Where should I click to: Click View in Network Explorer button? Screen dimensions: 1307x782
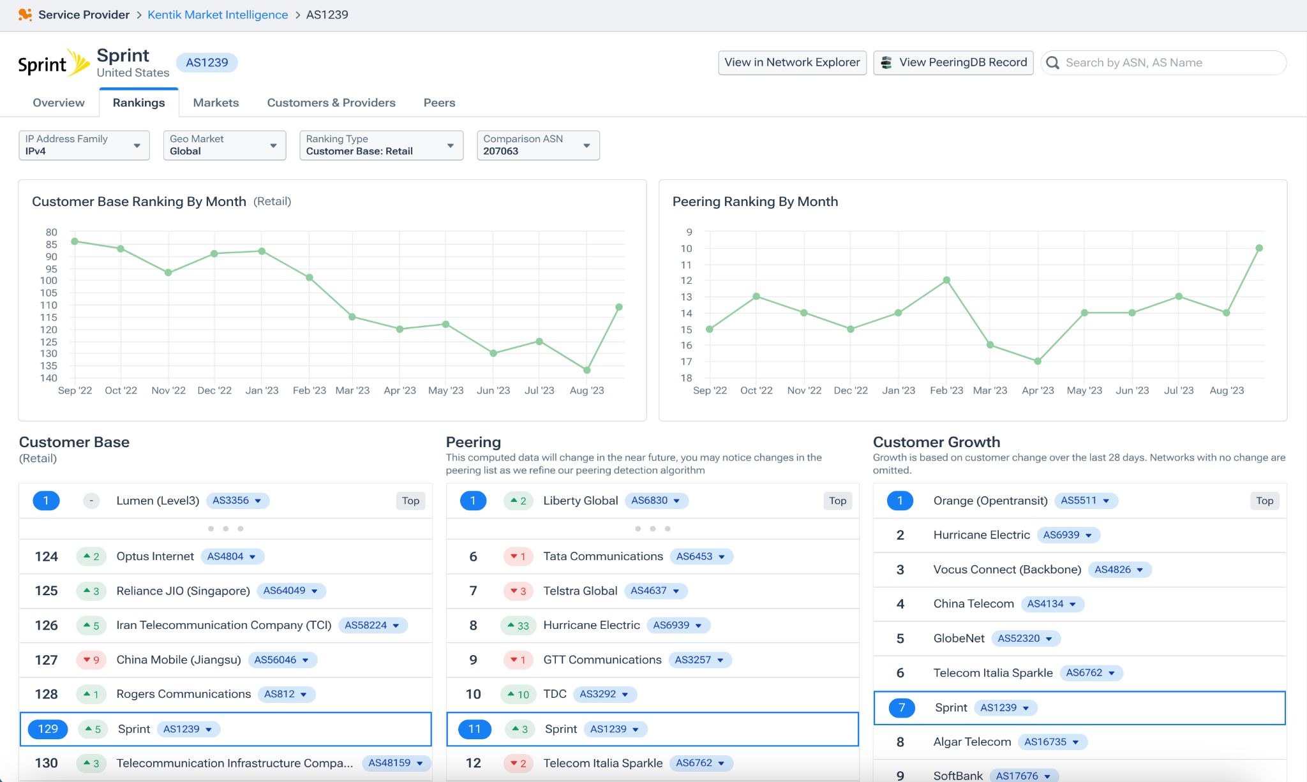point(792,63)
